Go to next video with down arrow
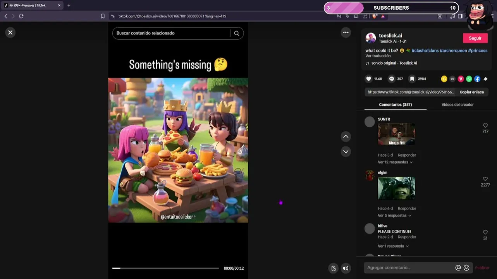This screenshot has height=279, width=497. [x=346, y=152]
